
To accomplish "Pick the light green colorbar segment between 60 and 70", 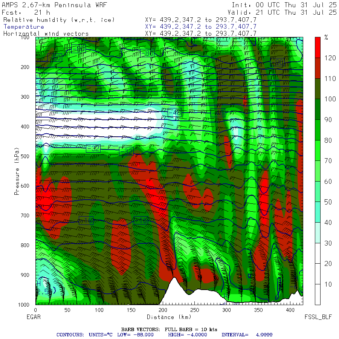I will [318, 171].
